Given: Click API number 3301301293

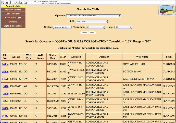Looking at the screenshot, I should pos(16,71).
